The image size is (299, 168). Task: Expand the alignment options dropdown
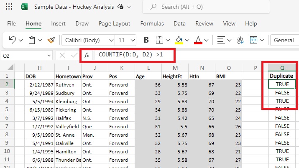pyautogui.click(x=230, y=41)
